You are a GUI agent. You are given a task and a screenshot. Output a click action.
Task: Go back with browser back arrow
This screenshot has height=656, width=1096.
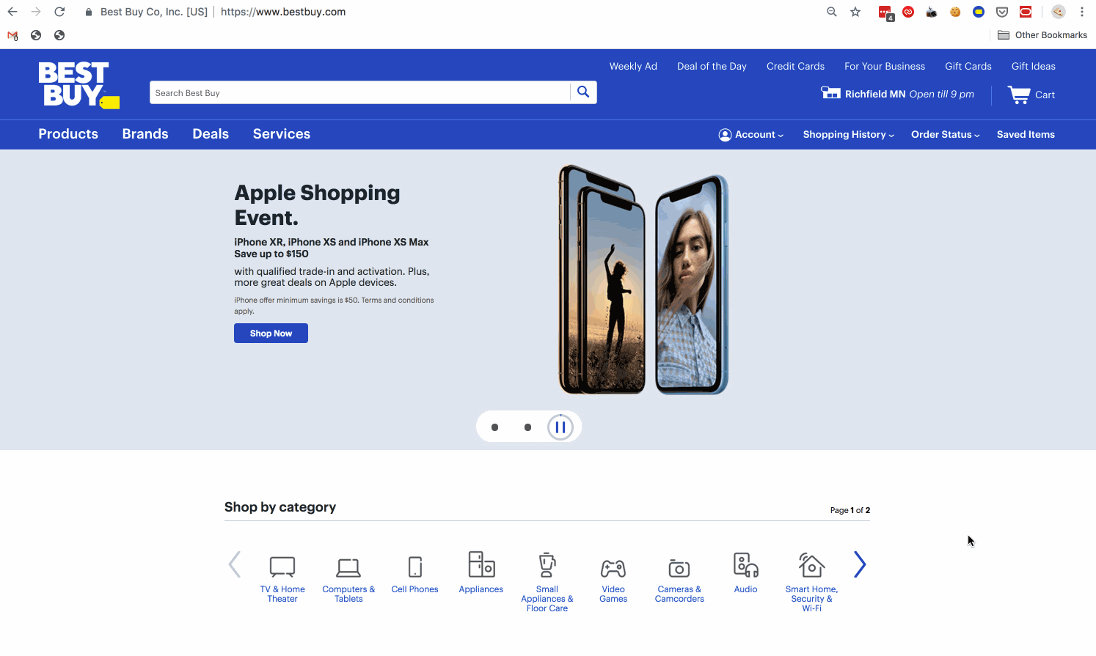pos(12,12)
